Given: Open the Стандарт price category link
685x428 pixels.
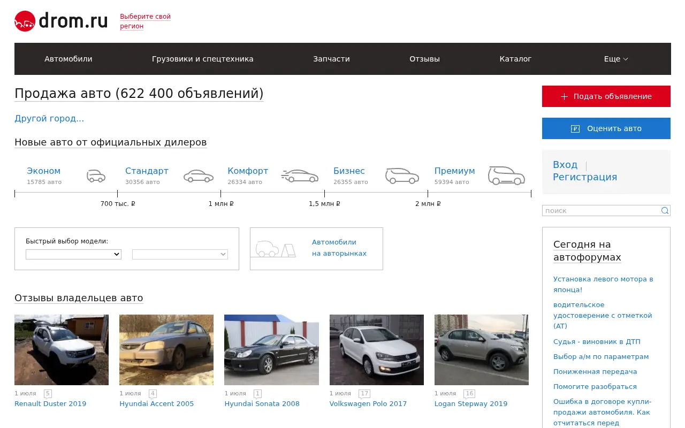Looking at the screenshot, I should pos(147,171).
